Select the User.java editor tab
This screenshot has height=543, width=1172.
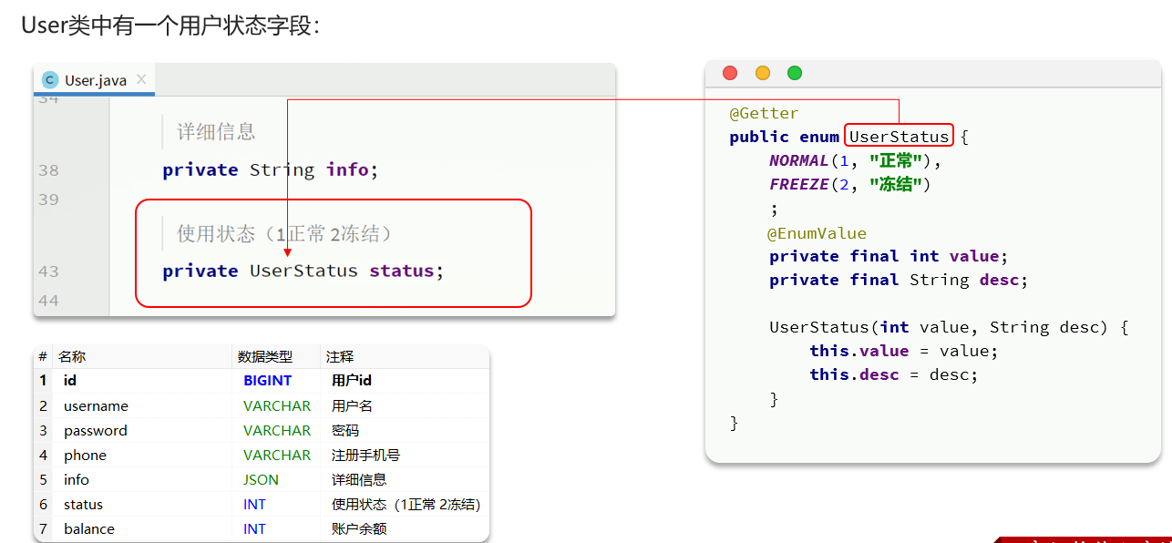[95, 80]
